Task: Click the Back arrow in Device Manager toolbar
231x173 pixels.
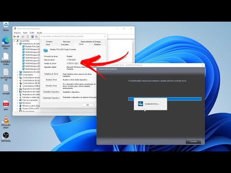Action: point(14,37)
